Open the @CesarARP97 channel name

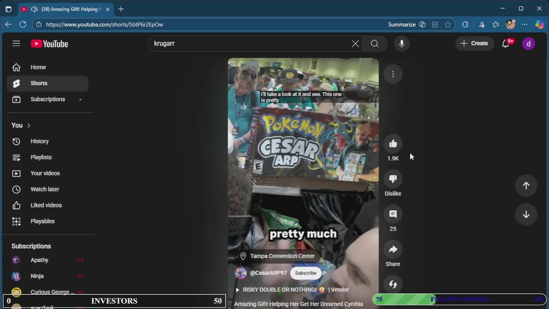[268, 273]
